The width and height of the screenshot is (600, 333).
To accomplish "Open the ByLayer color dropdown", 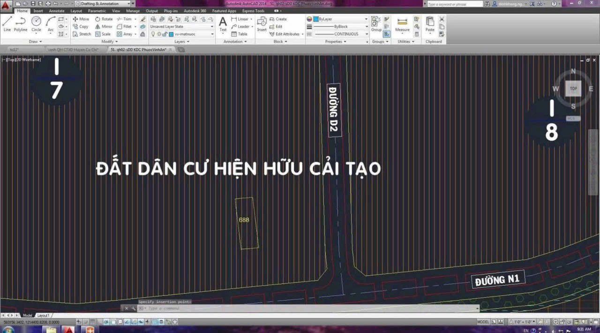I will point(366,19).
